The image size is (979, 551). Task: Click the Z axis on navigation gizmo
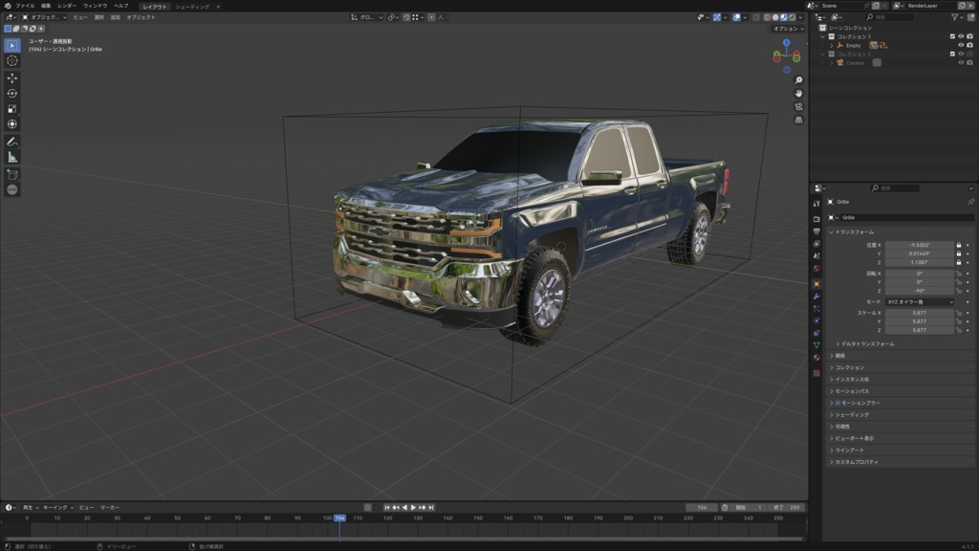(786, 42)
